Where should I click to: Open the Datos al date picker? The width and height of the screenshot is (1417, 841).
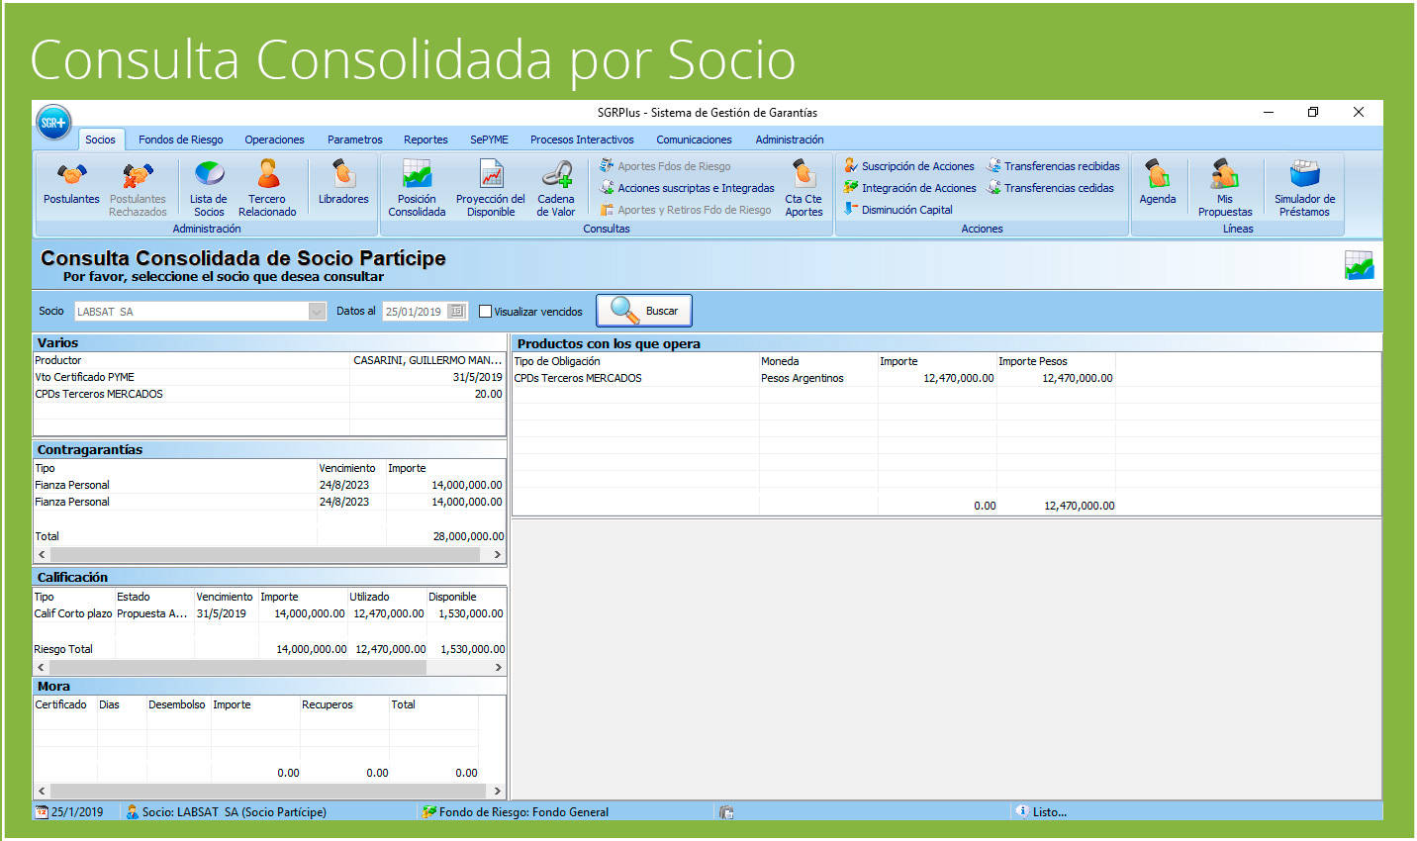(456, 312)
